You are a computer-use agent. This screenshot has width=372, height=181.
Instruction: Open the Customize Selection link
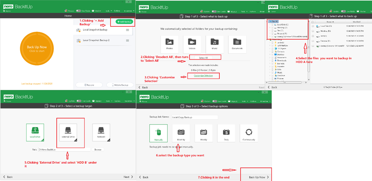point(203,75)
